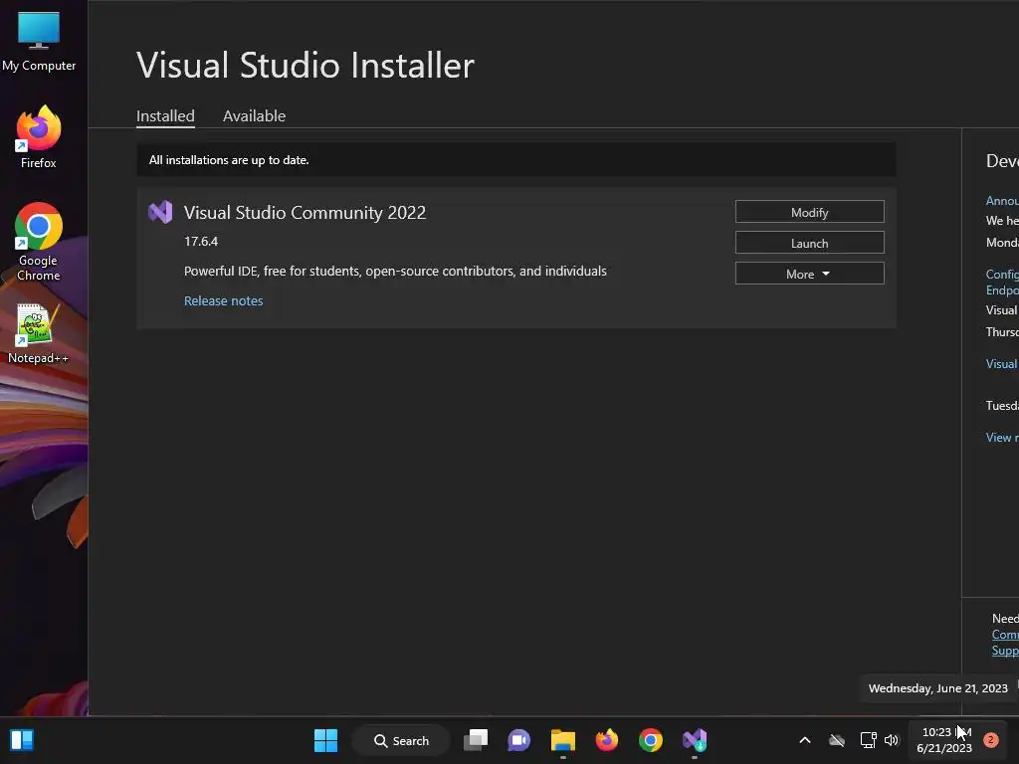Screen dimensions: 1019x764
Task: Launch Chrome from the taskbar
Action: click(651, 740)
